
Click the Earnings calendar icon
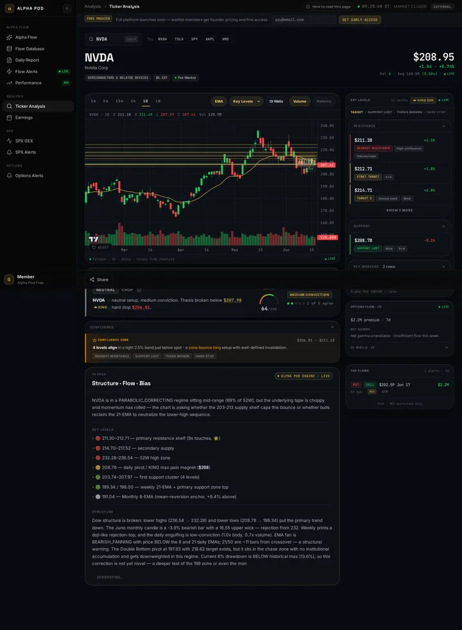[x=9, y=118]
